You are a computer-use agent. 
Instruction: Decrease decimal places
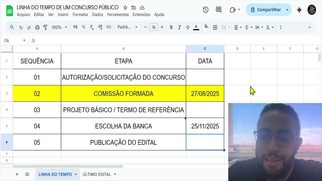[92, 27]
